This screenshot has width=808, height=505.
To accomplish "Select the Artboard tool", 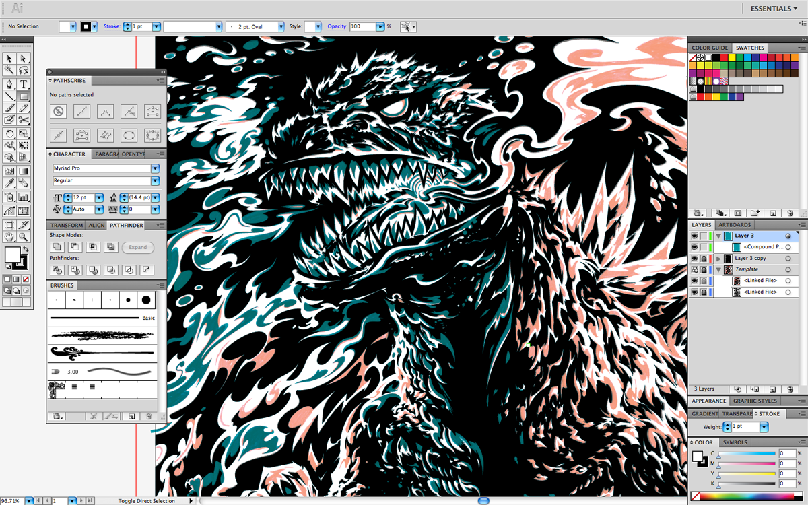I will pos(9,224).
